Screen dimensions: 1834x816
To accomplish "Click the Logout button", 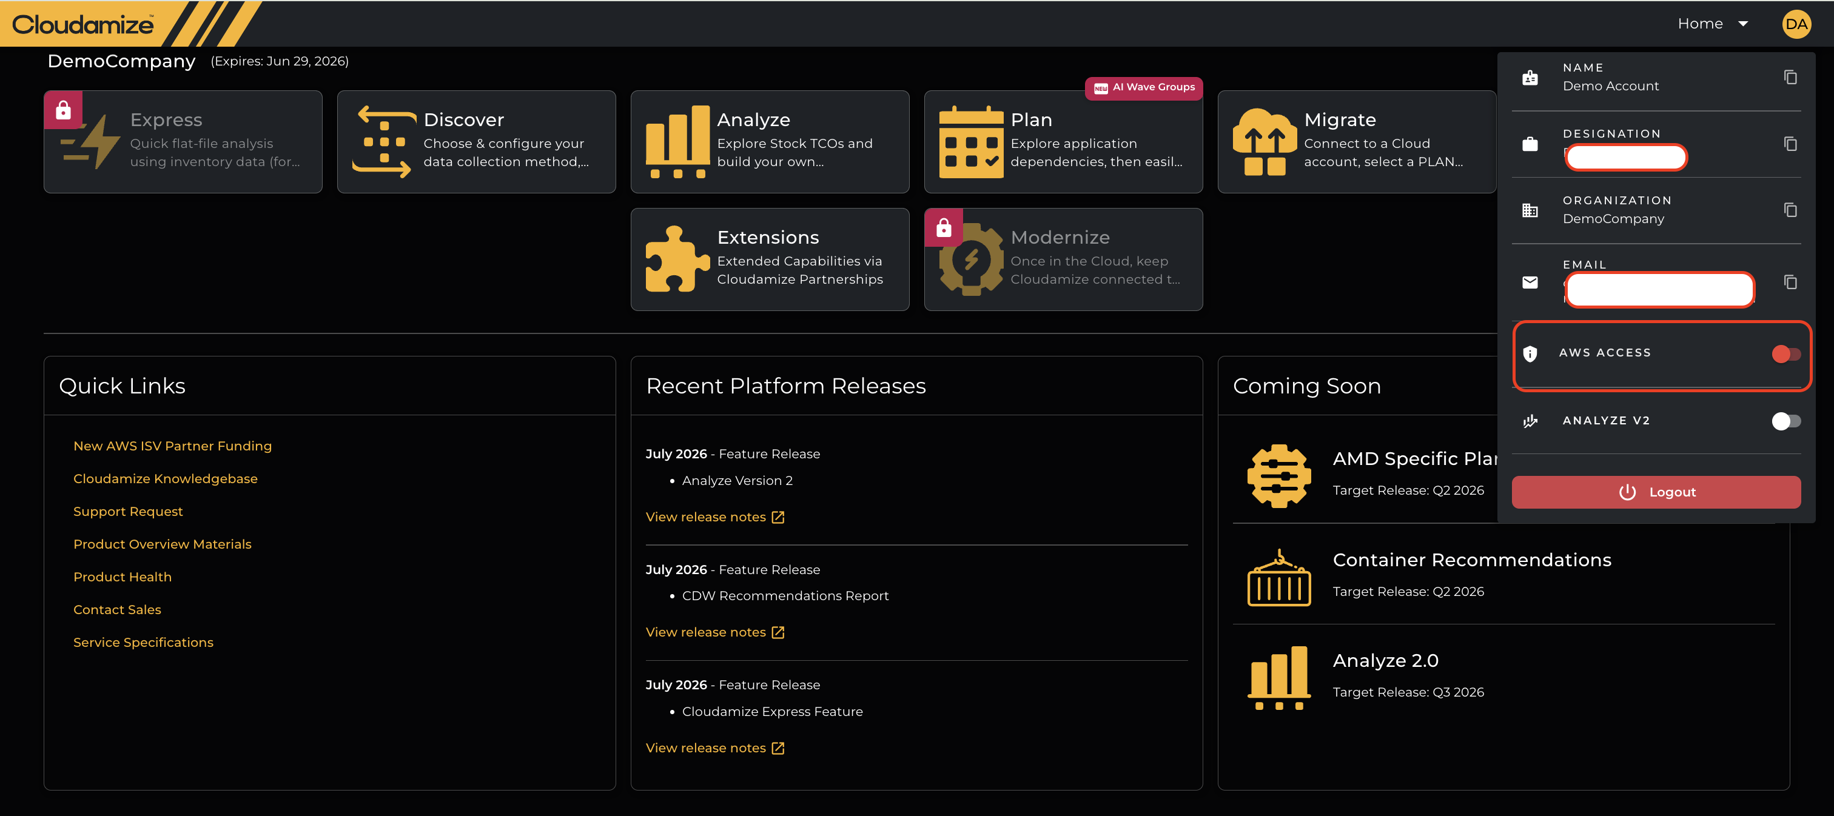I will tap(1656, 492).
